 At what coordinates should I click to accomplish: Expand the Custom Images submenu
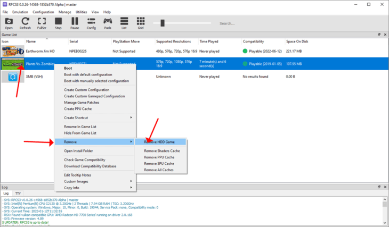pyautogui.click(x=95, y=181)
